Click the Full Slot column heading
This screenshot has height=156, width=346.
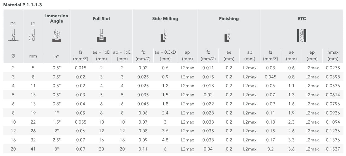101,19
